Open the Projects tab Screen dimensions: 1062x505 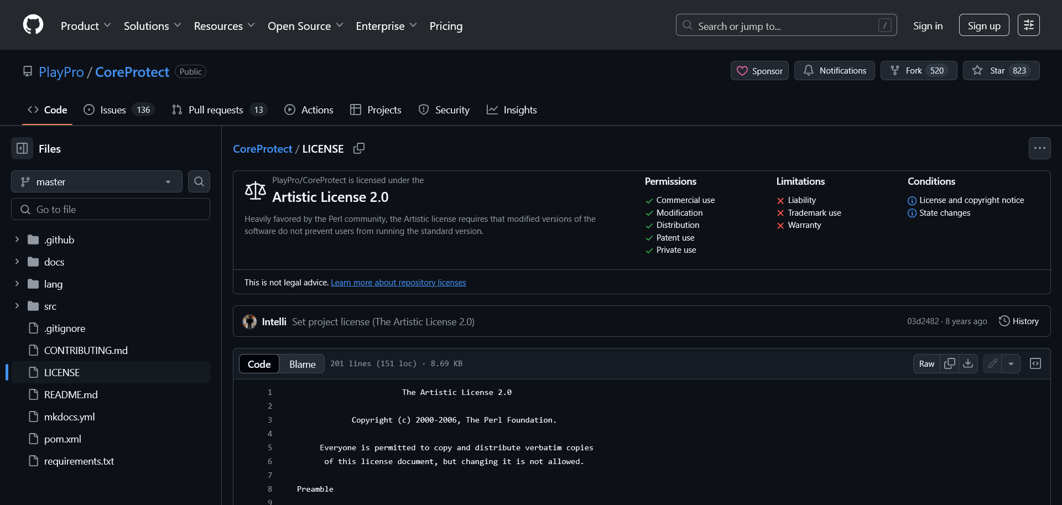[376, 110]
